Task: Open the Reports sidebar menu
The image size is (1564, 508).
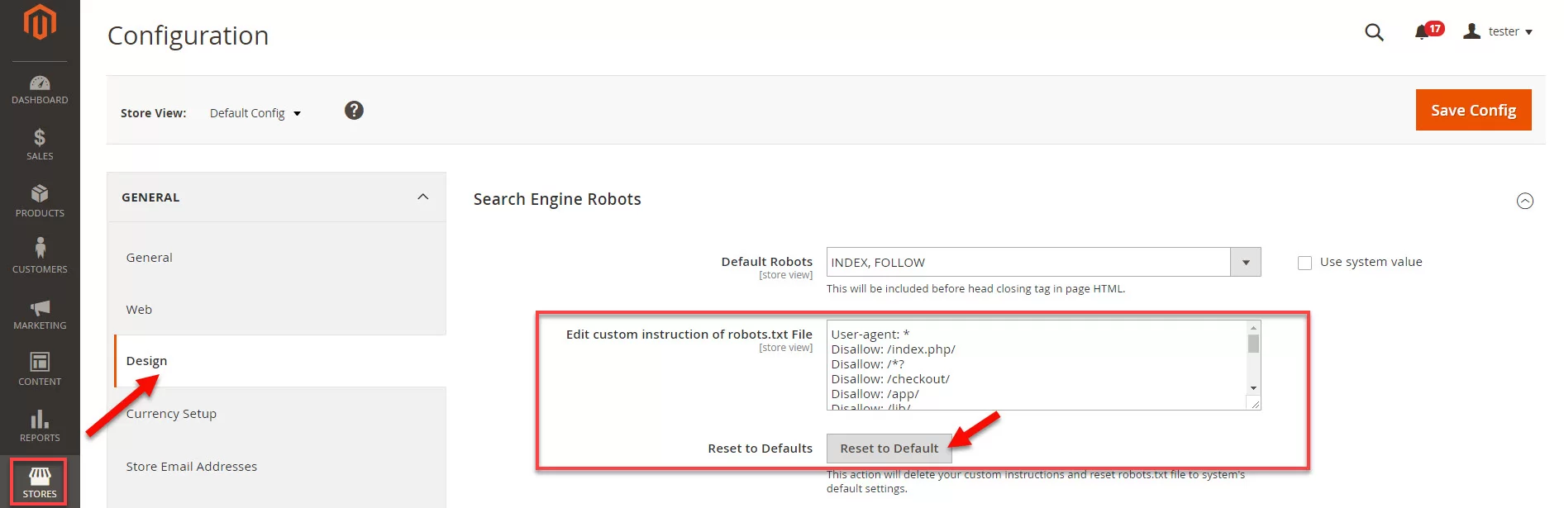Action: click(x=40, y=426)
